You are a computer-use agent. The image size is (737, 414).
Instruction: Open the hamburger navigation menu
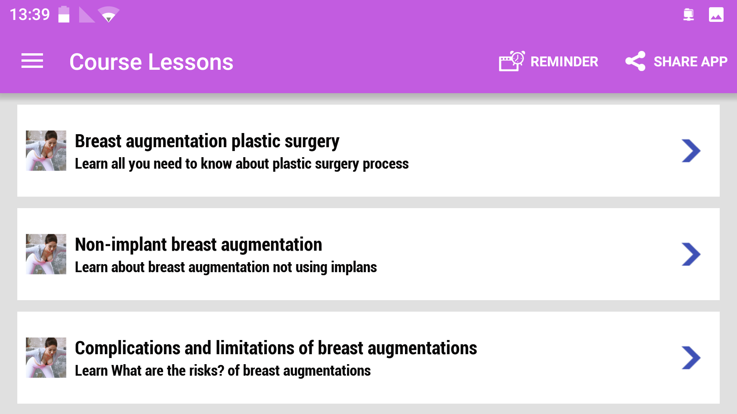pos(32,61)
